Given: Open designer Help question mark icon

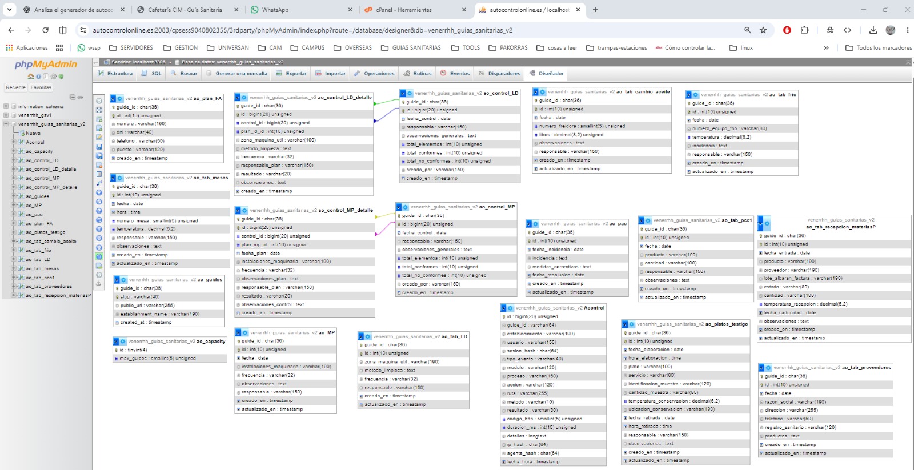Looking at the screenshot, I should (99, 210).
